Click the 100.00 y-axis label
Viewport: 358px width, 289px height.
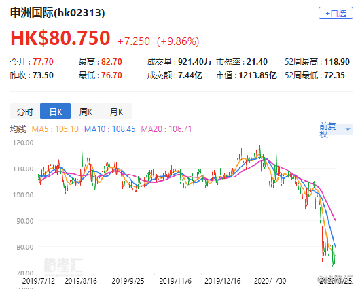[x=23, y=195]
